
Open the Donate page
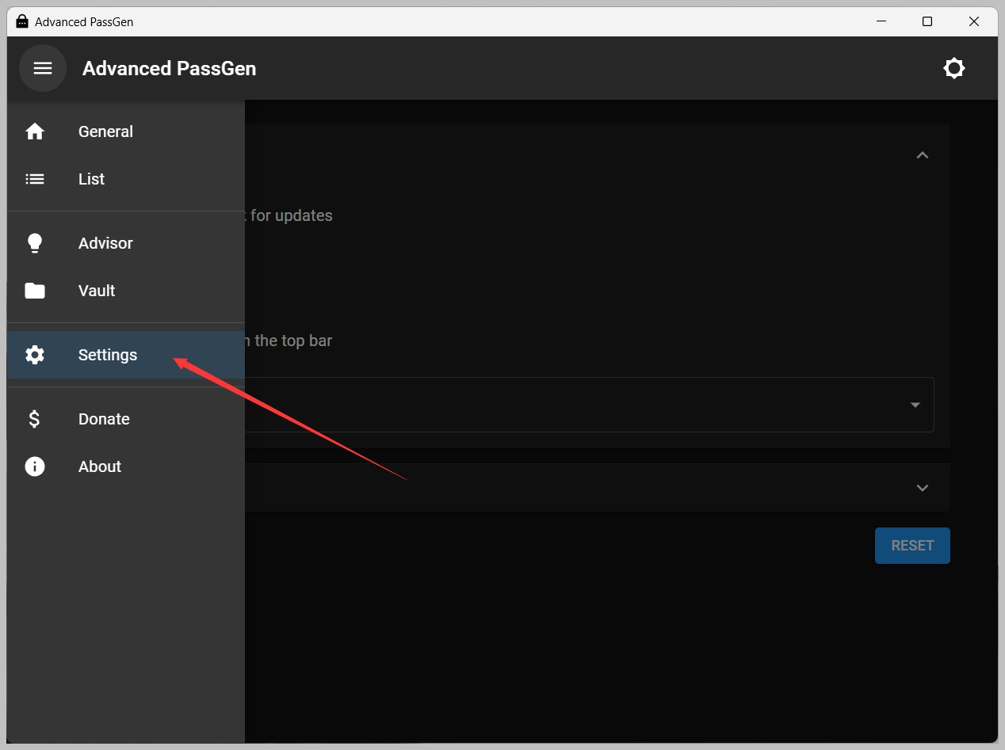pos(126,419)
